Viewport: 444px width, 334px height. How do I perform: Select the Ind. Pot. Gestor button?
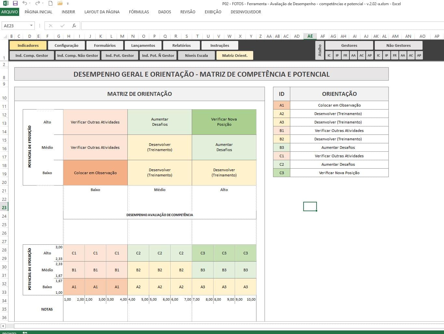[x=120, y=56]
